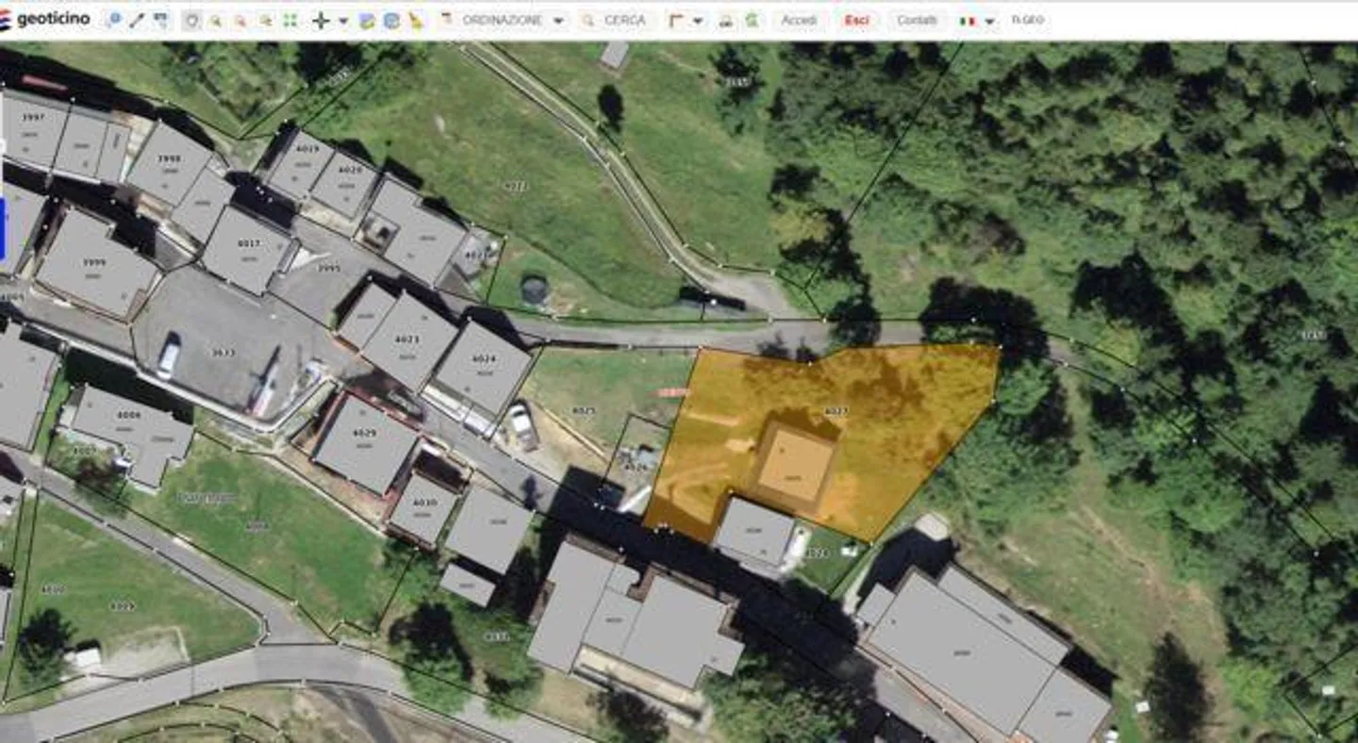Select the diagonal line measure tool
The height and width of the screenshot is (743, 1358).
(137, 20)
